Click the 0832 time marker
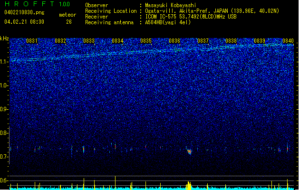This screenshot has width=299, height=190. tap(60, 41)
